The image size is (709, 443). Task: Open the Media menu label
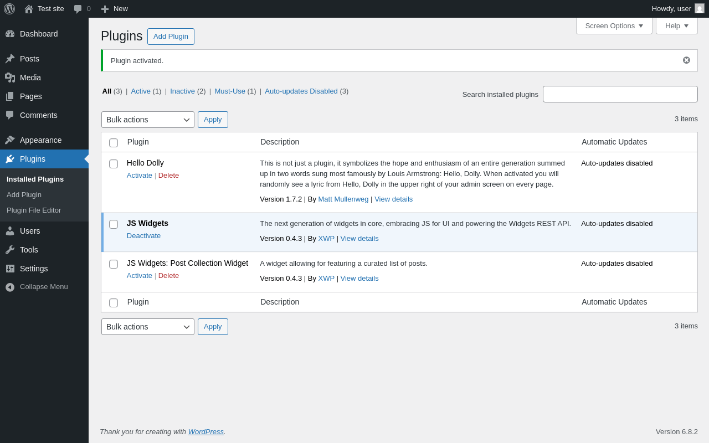(30, 78)
